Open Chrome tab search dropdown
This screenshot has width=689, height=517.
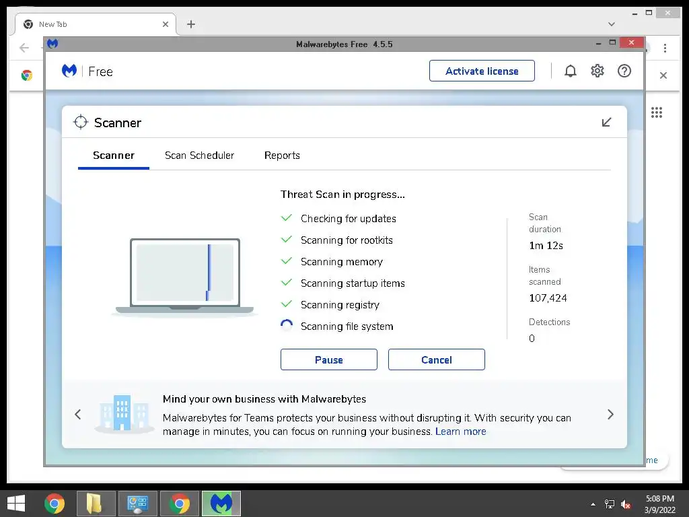pyautogui.click(x=611, y=24)
